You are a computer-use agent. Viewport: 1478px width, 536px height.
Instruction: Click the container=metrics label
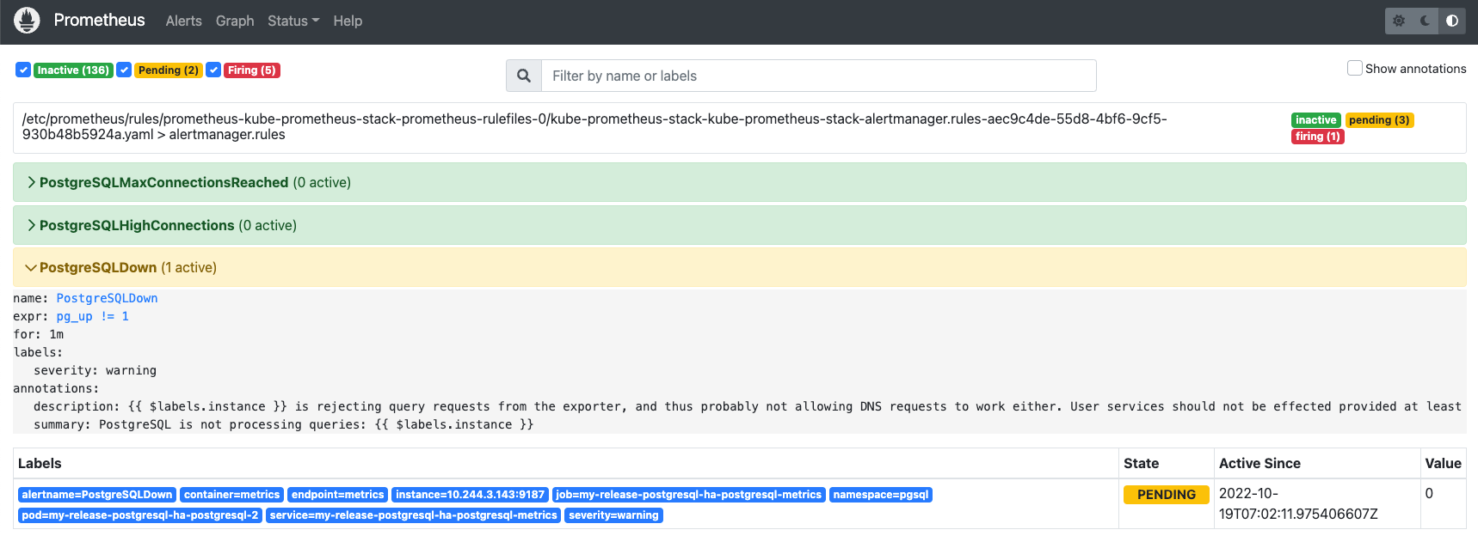point(231,495)
